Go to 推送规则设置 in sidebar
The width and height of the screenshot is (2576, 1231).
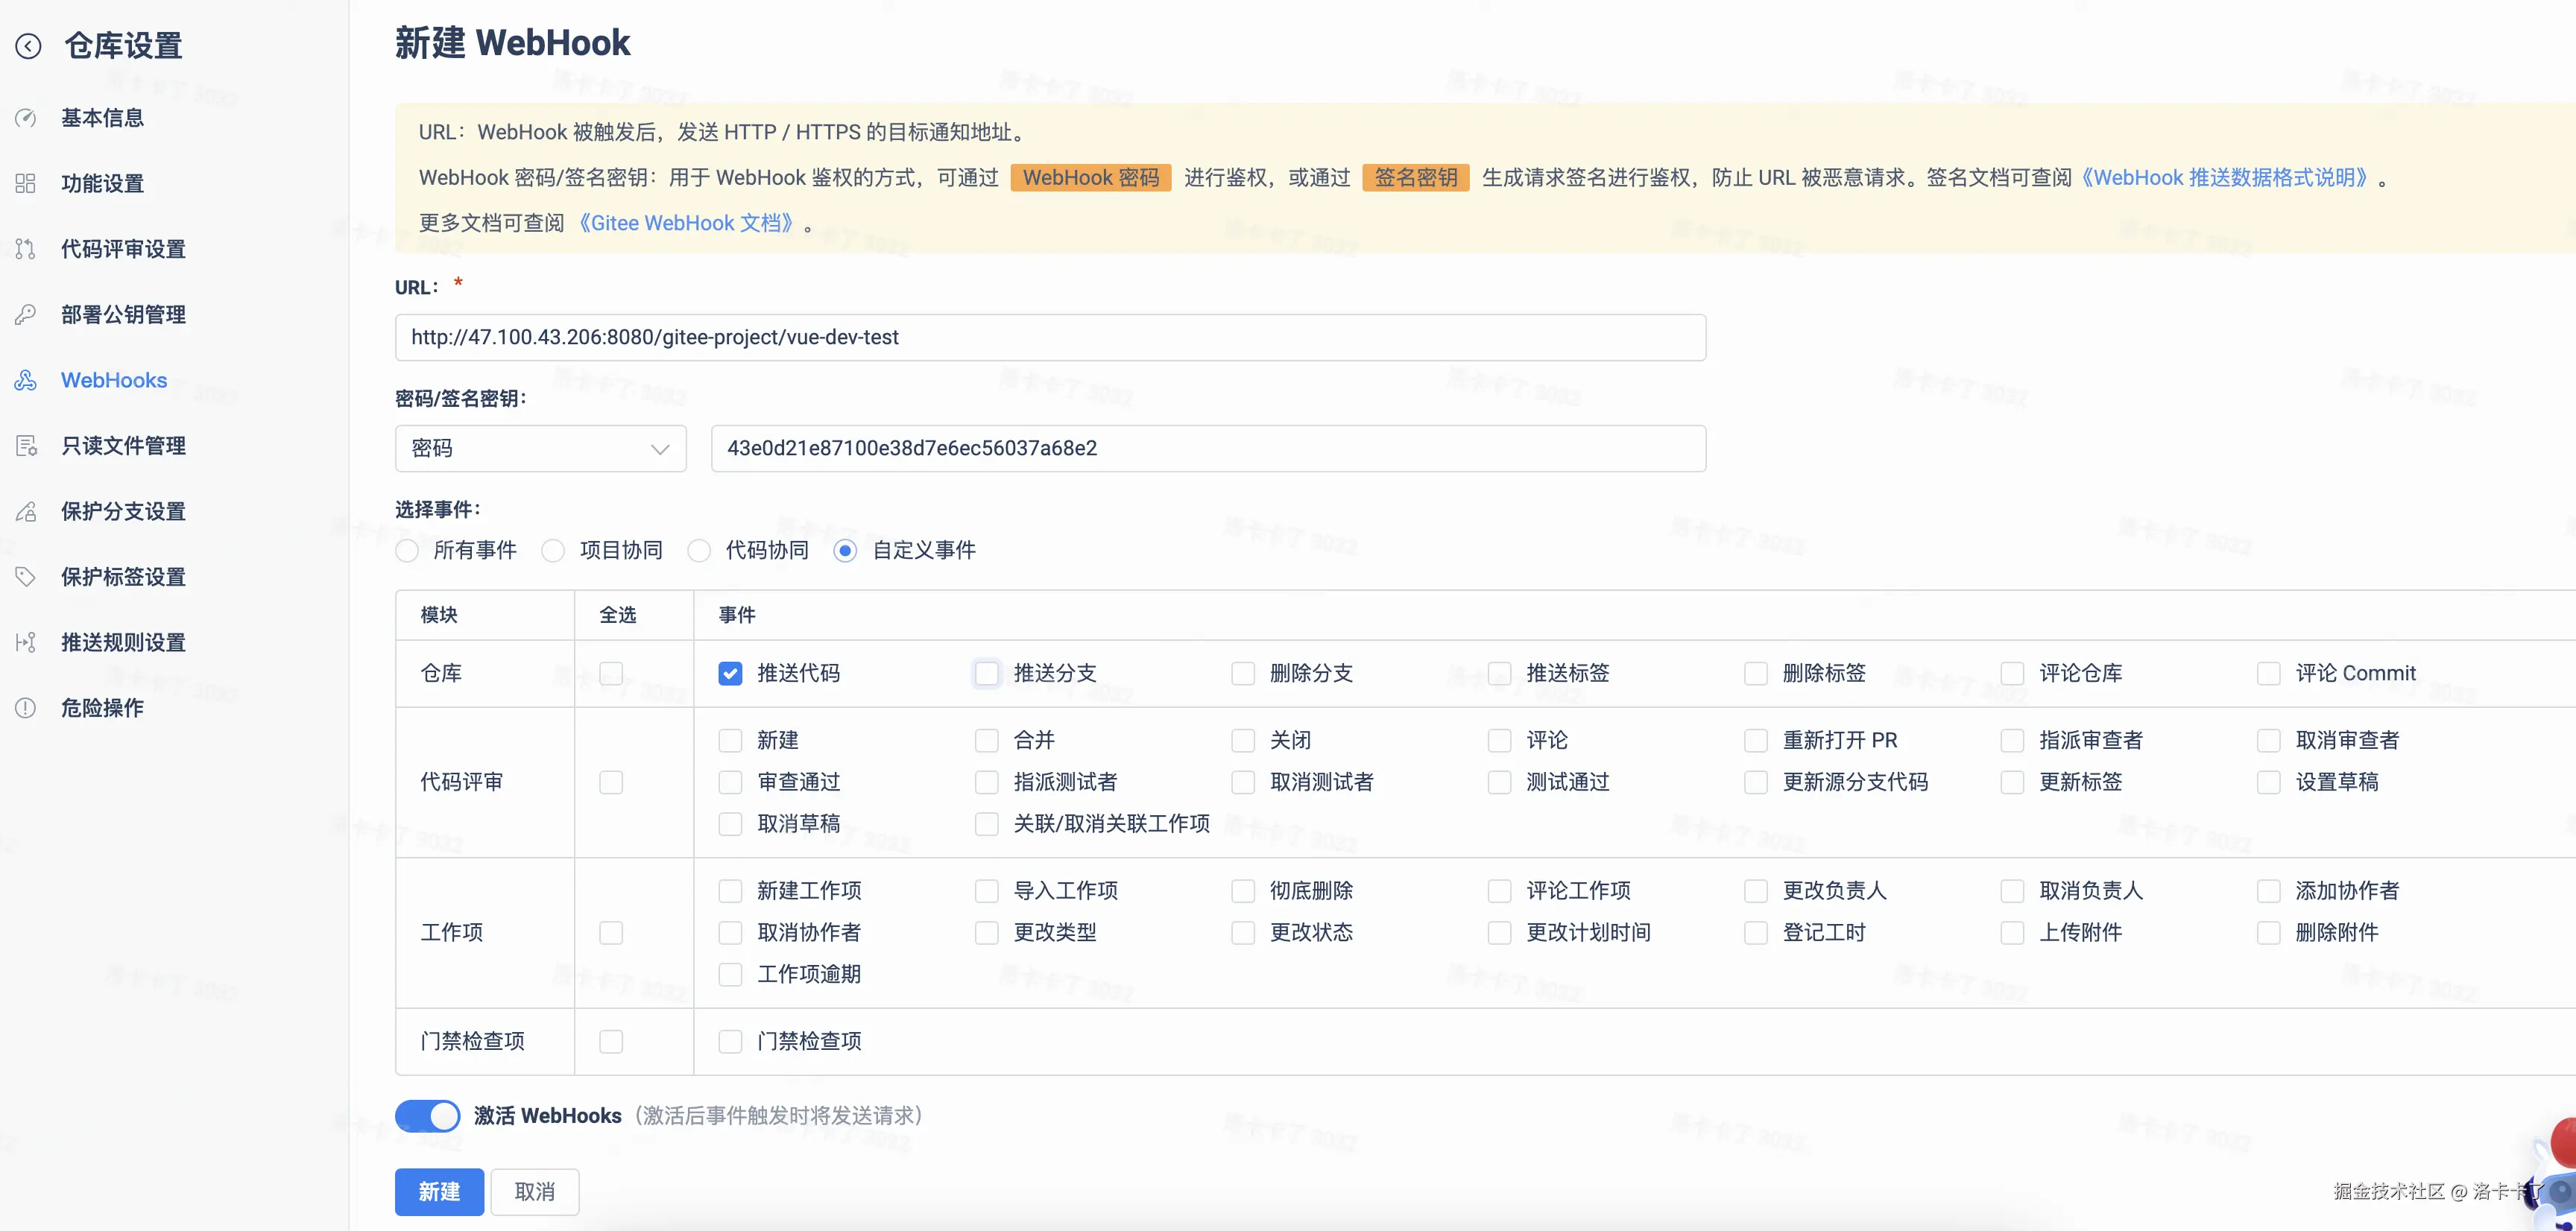[123, 642]
